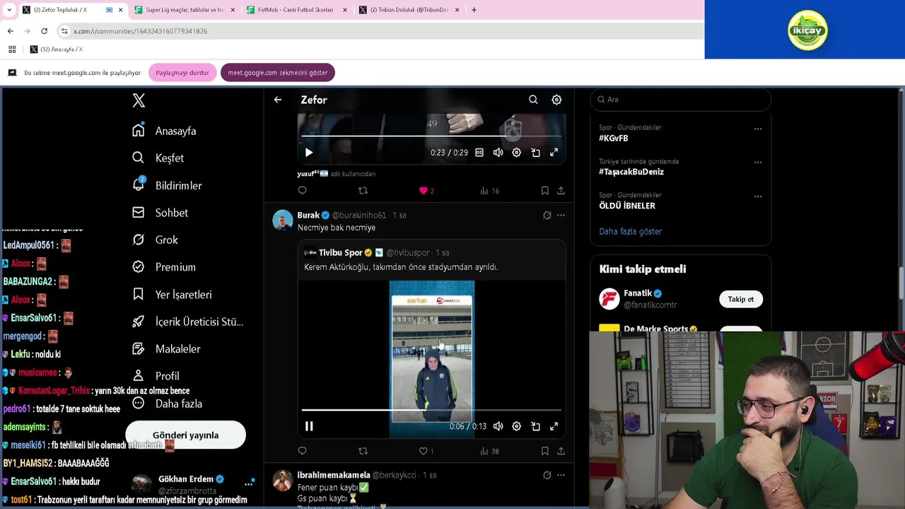Click the Yer İşaretleri bookmark icon

(139, 294)
